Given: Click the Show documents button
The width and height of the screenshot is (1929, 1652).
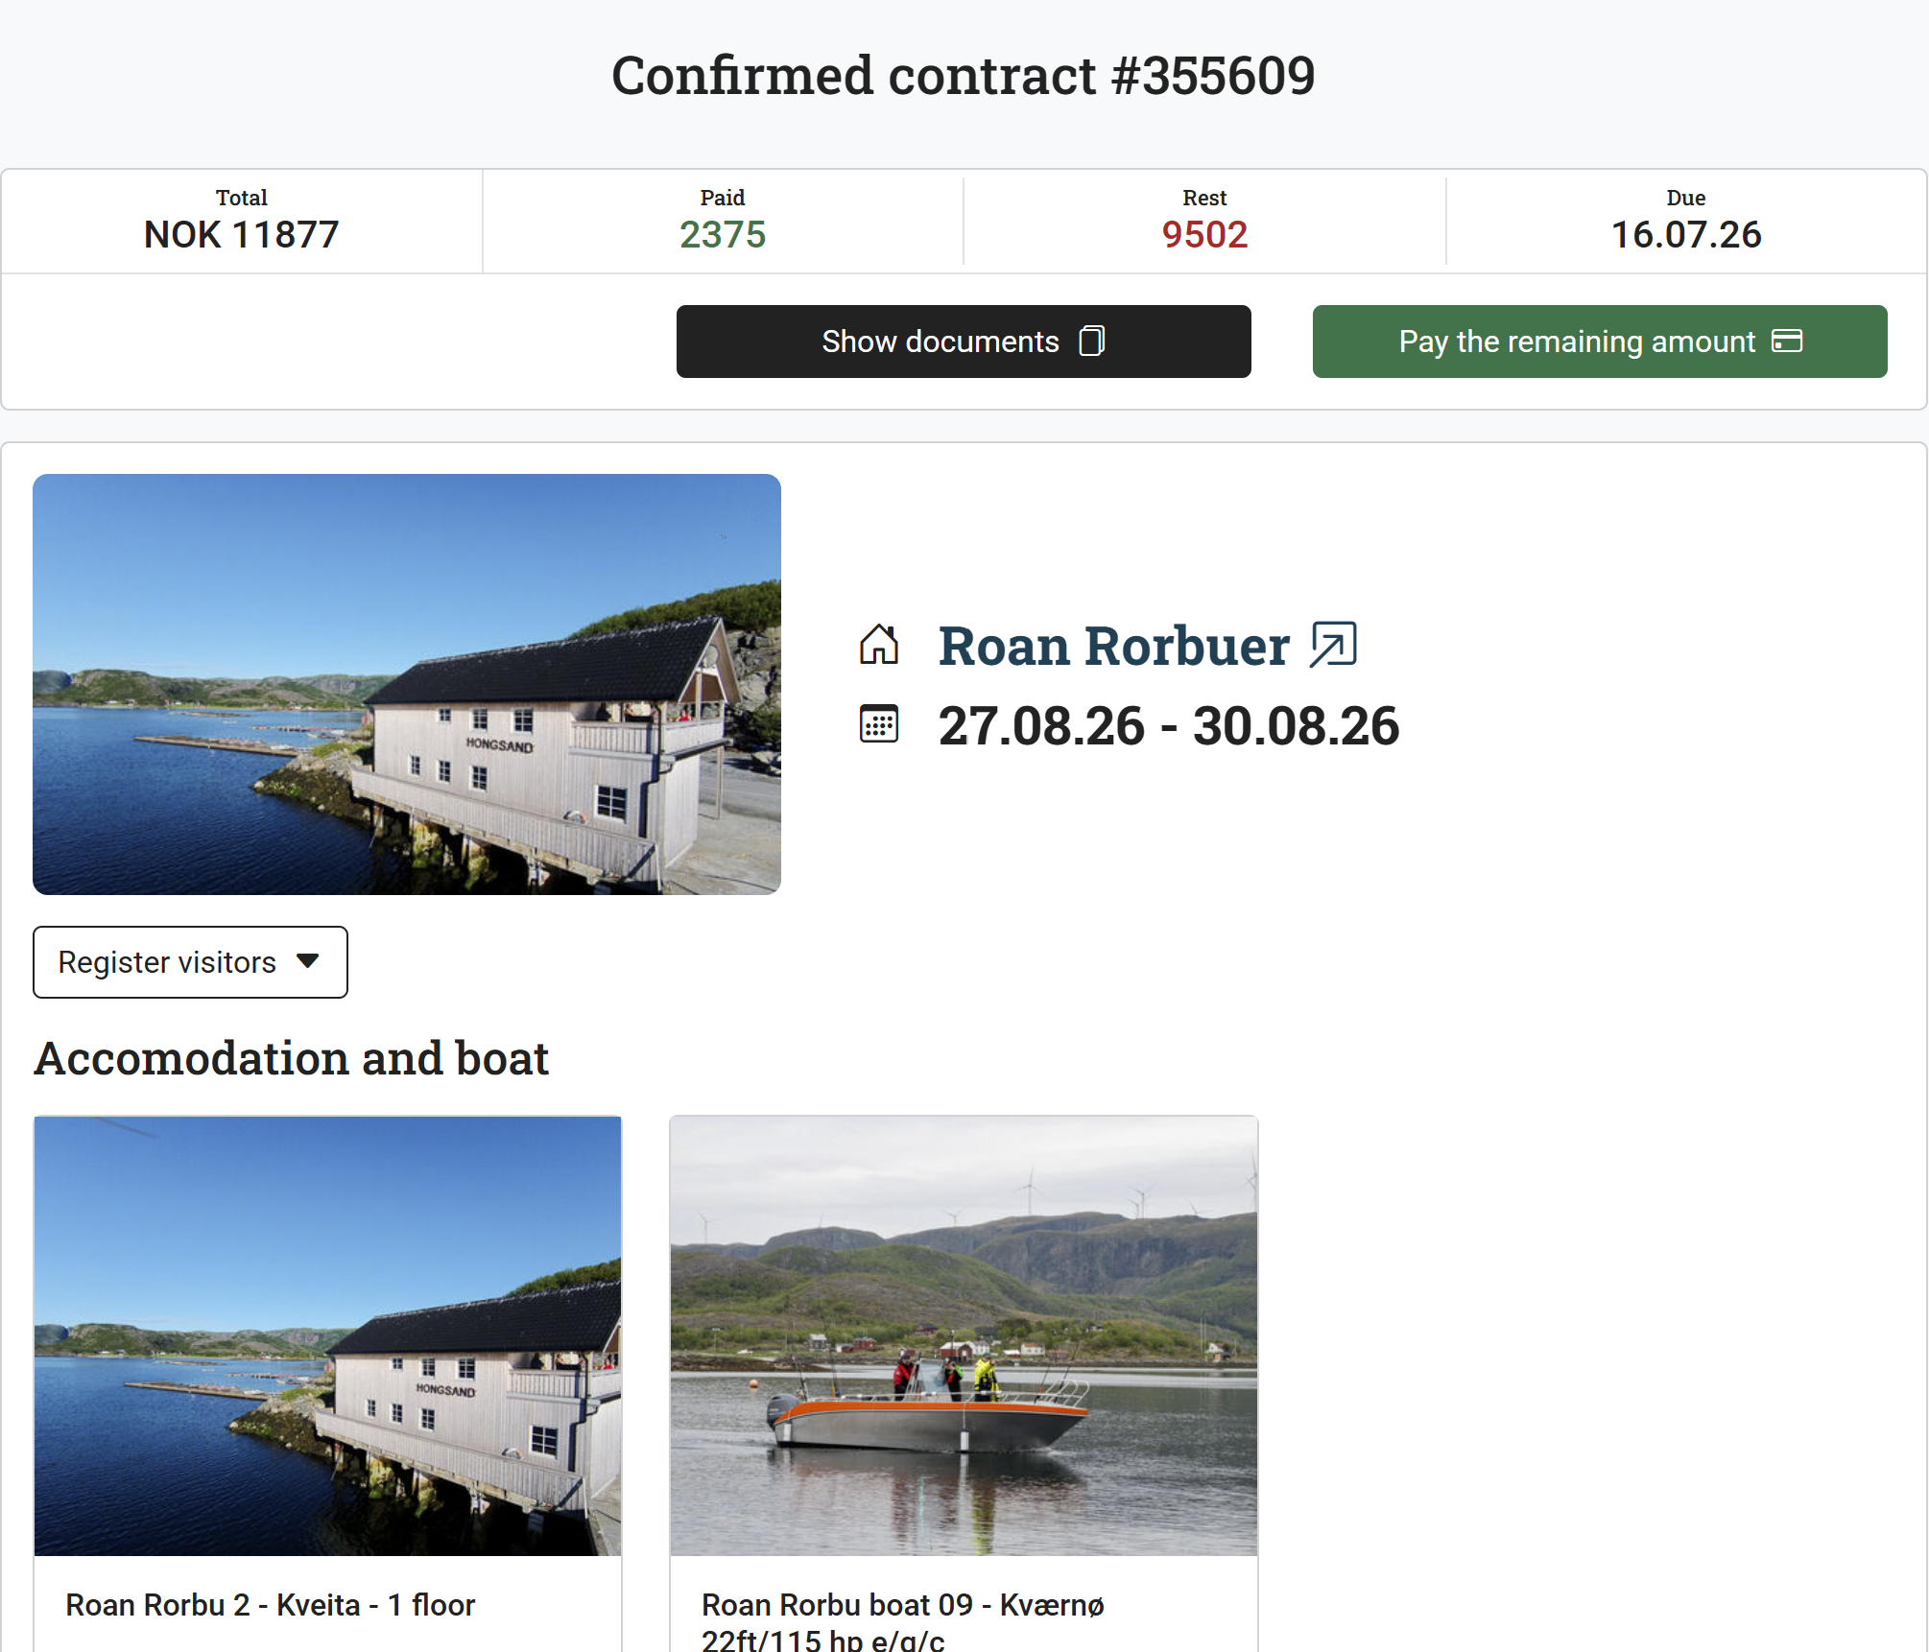Looking at the screenshot, I should click(x=964, y=342).
